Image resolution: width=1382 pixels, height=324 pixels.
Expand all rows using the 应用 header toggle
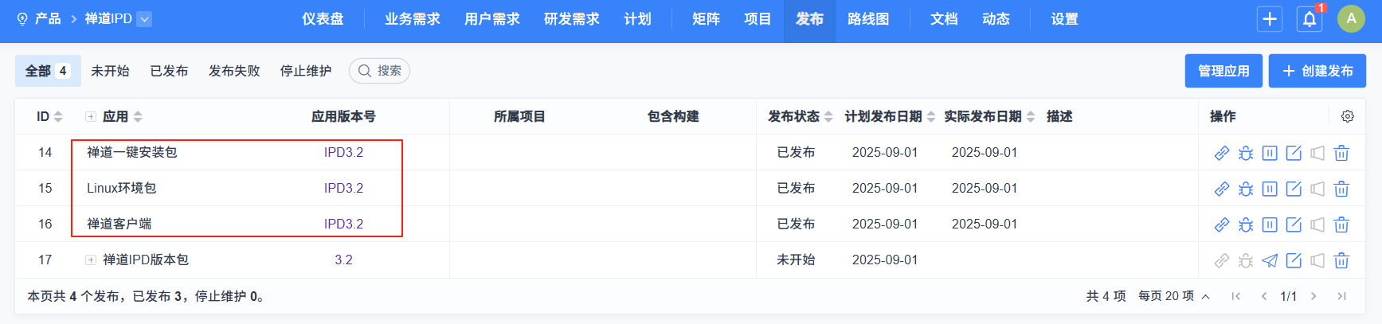click(91, 117)
